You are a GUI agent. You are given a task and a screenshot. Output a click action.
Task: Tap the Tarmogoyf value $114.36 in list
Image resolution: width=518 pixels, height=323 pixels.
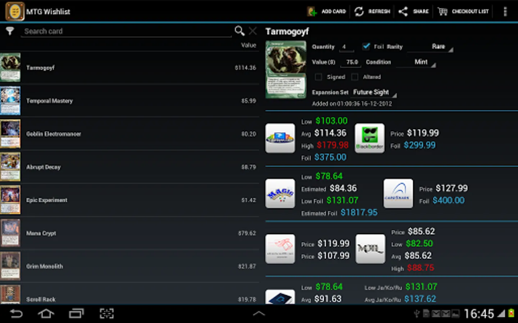point(245,67)
